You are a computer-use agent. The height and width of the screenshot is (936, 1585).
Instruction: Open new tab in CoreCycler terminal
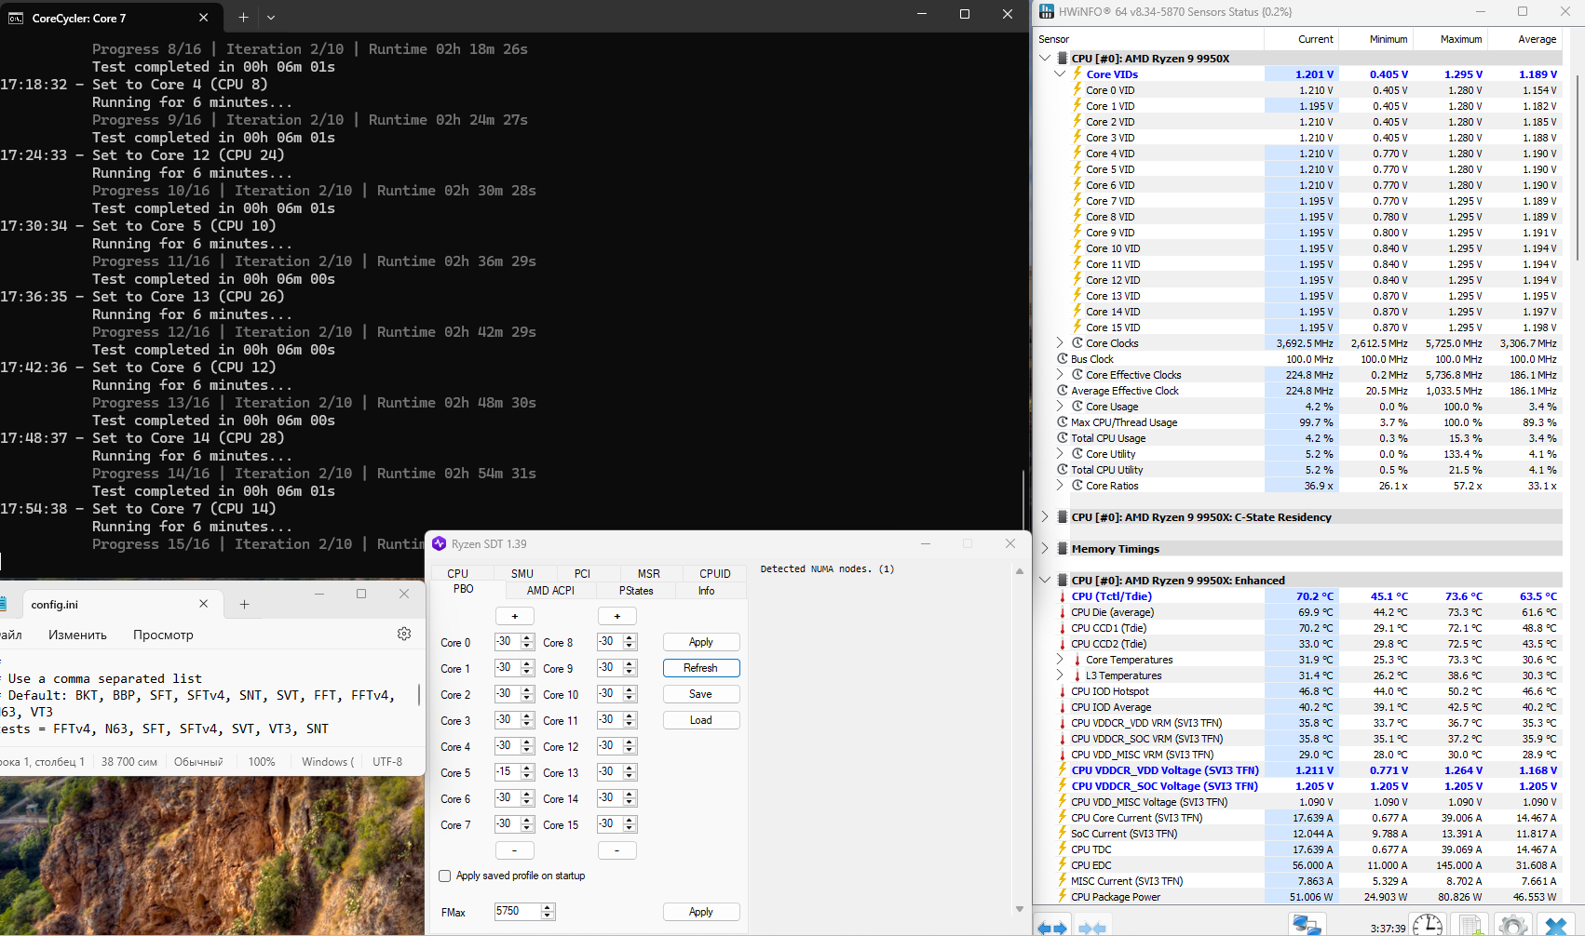[243, 17]
